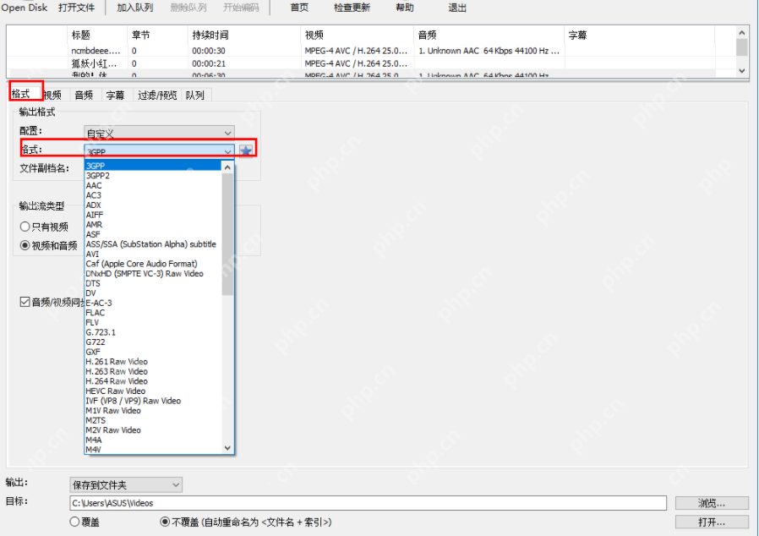Image resolution: width=759 pixels, height=536 pixels.
Task: Click the format list scroll up arrow
Action: click(227, 167)
